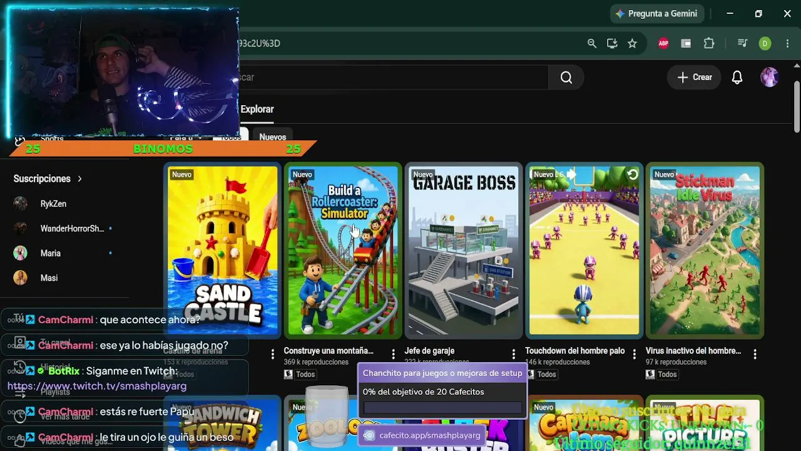
Task: Click the Crear button
Action: (x=695, y=77)
